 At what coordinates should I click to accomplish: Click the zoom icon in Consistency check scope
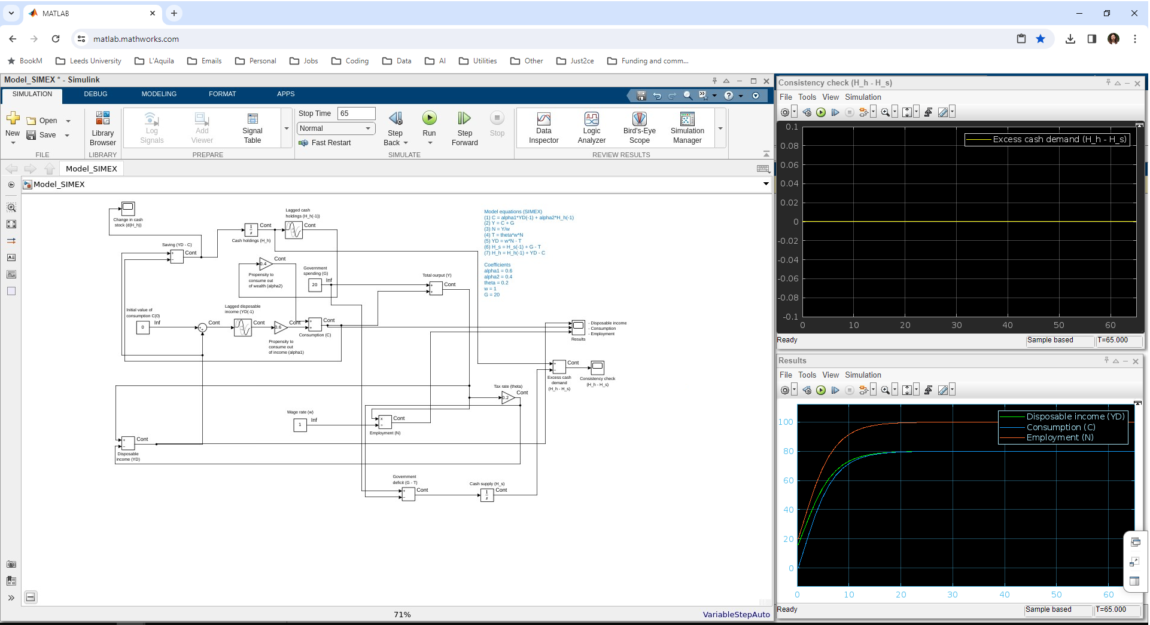[885, 112]
